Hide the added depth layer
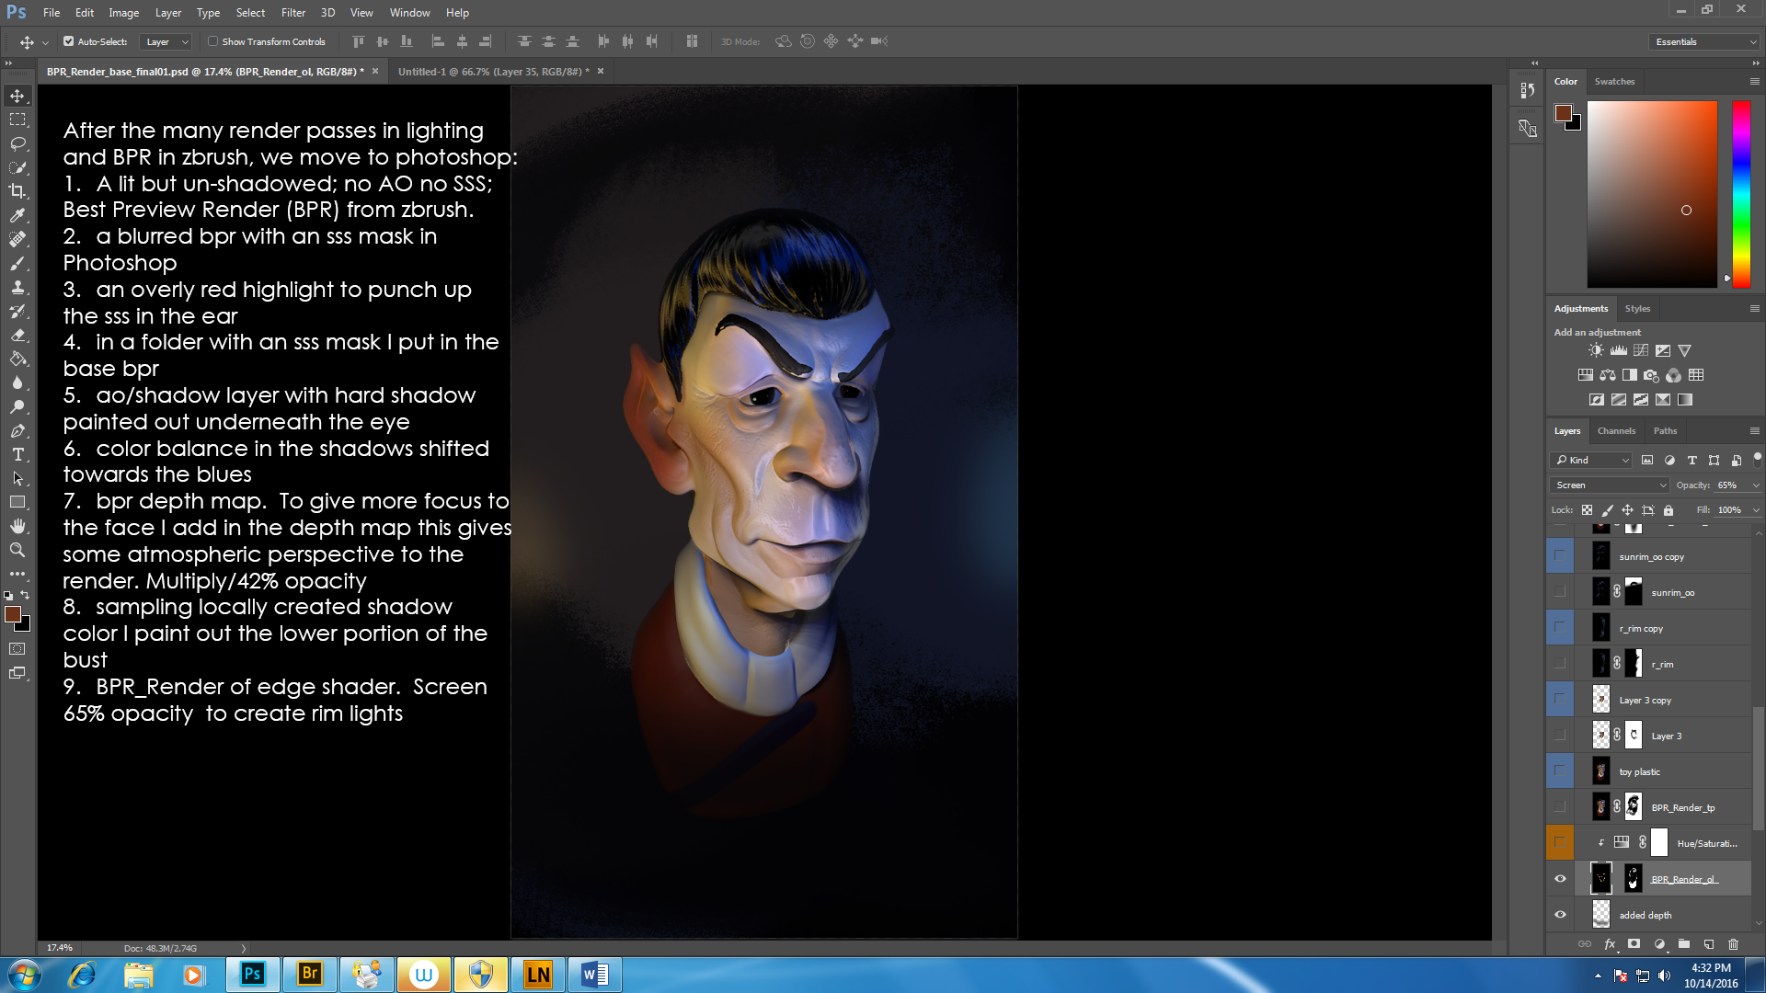 tap(1560, 915)
